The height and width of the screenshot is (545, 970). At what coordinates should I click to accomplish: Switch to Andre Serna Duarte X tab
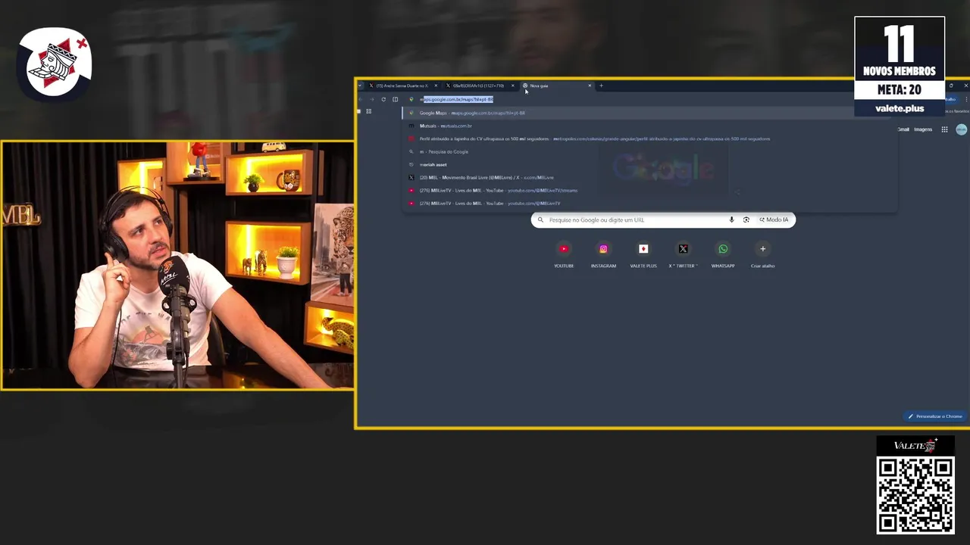402,86
